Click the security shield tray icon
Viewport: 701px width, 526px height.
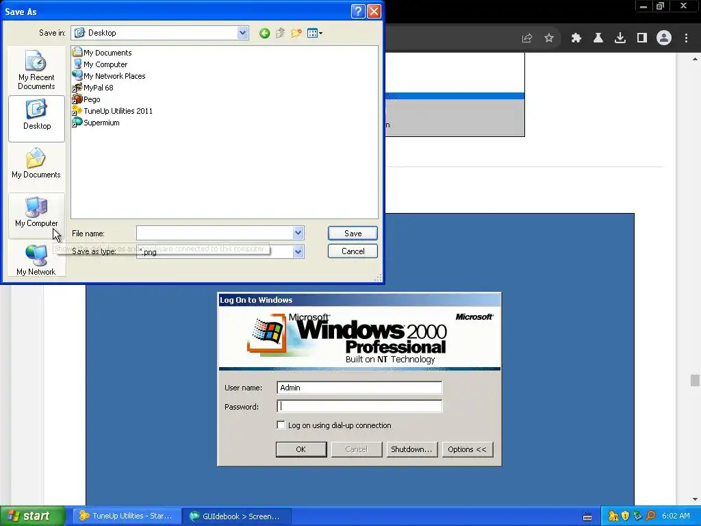626,516
